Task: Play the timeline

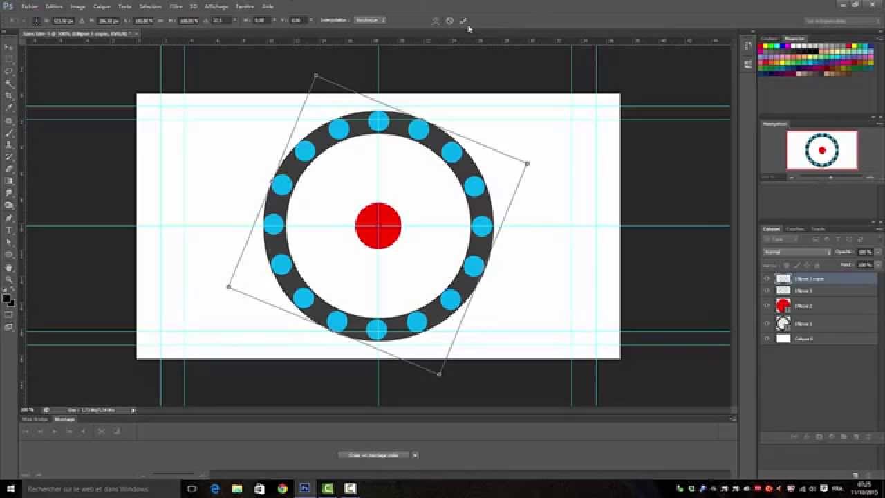Action: pos(54,431)
